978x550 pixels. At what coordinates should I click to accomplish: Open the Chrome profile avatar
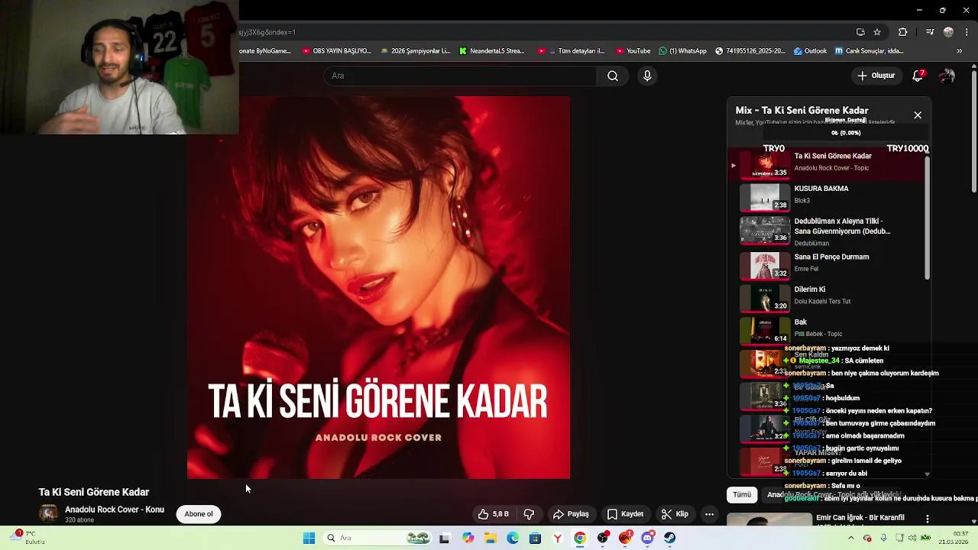coord(948,32)
